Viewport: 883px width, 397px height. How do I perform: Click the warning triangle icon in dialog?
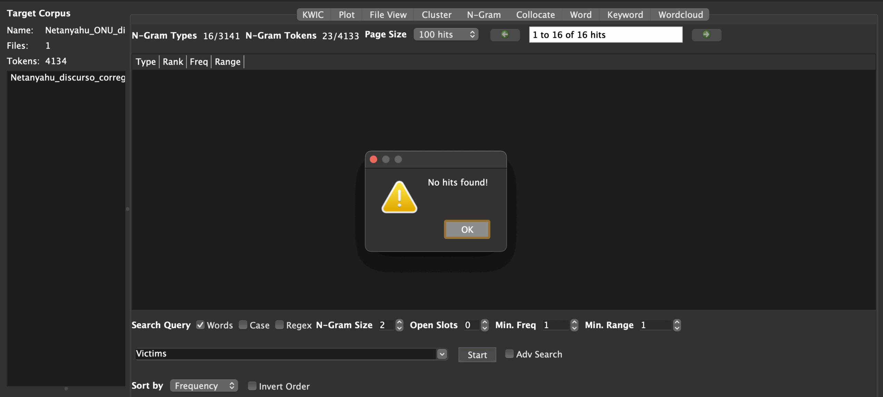[x=399, y=197]
